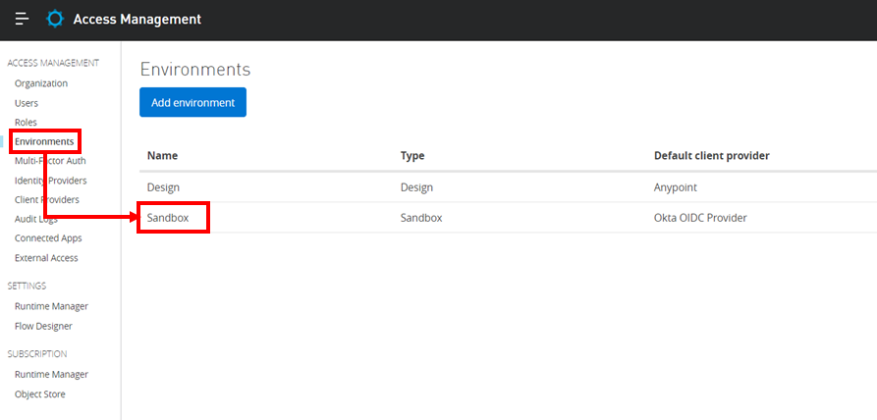Select Roles in Access Management sidebar
877x420 pixels.
[26, 123]
